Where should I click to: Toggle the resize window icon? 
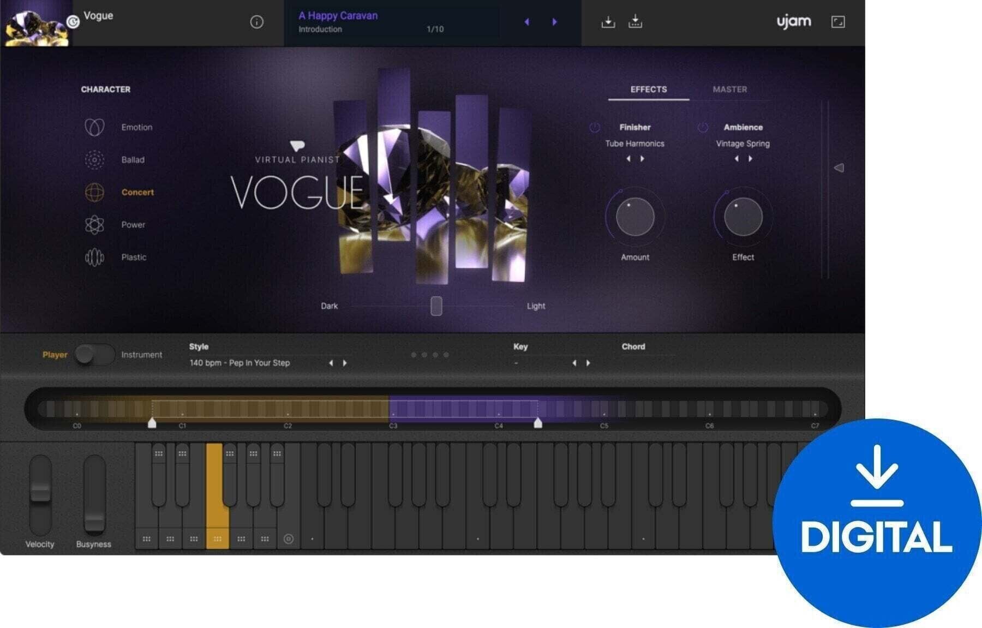click(x=838, y=22)
